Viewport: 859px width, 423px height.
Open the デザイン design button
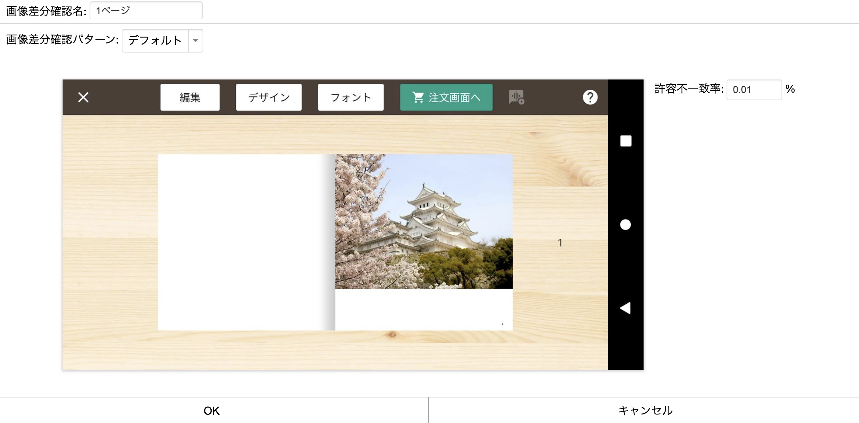(269, 97)
